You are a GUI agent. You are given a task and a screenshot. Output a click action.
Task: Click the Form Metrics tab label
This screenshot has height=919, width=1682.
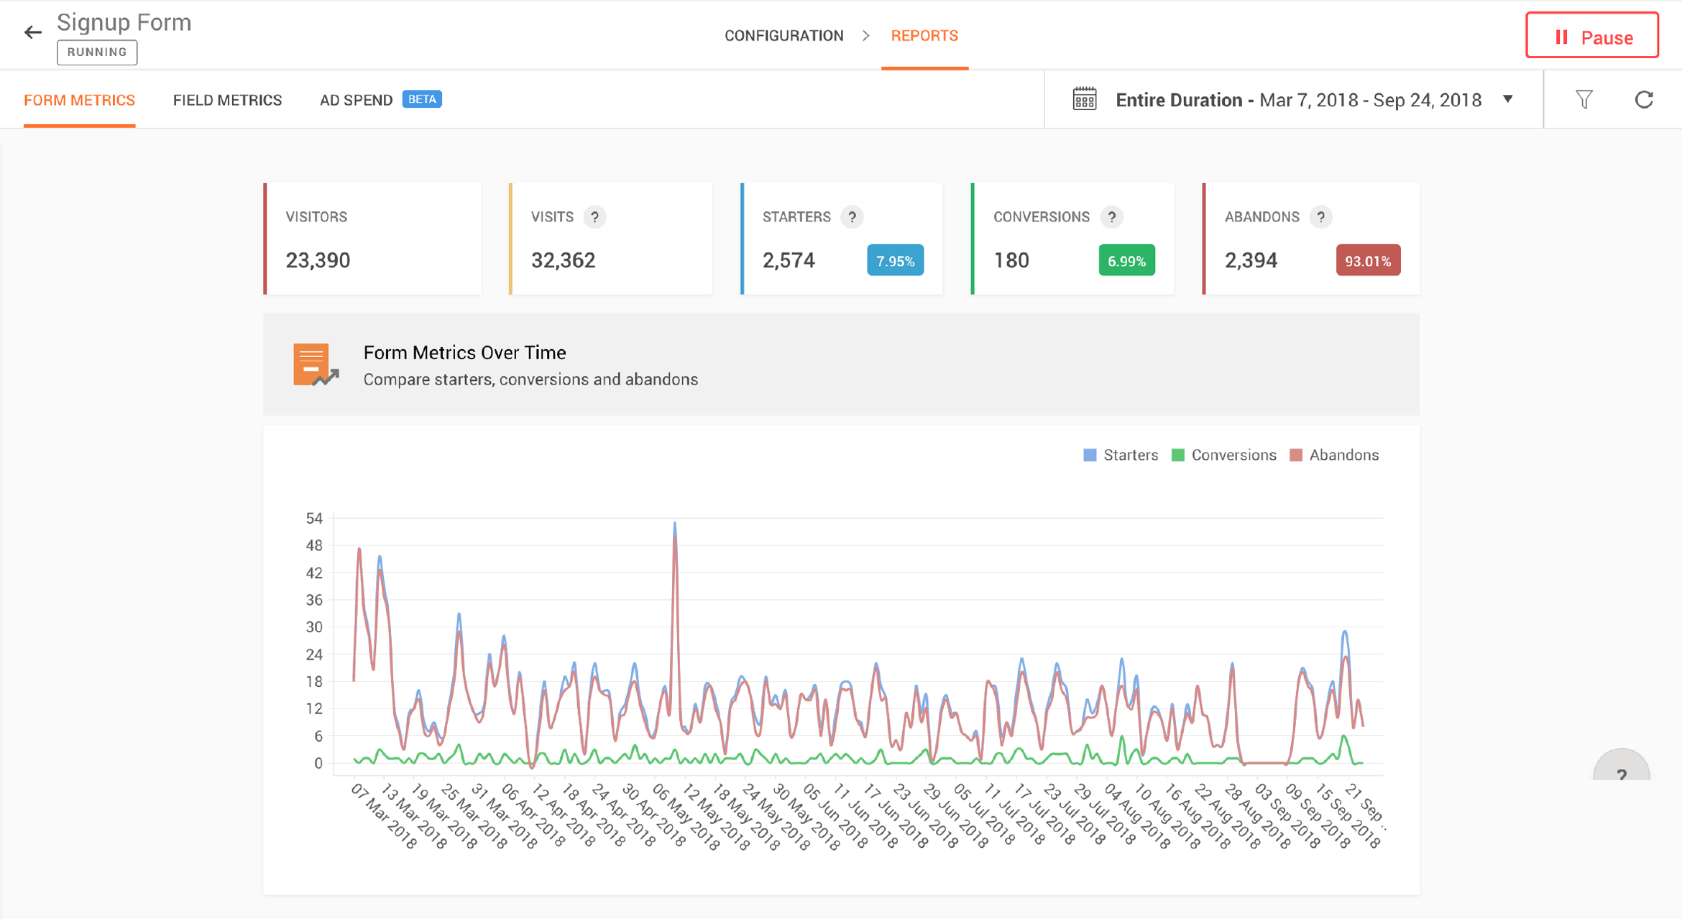(x=79, y=100)
